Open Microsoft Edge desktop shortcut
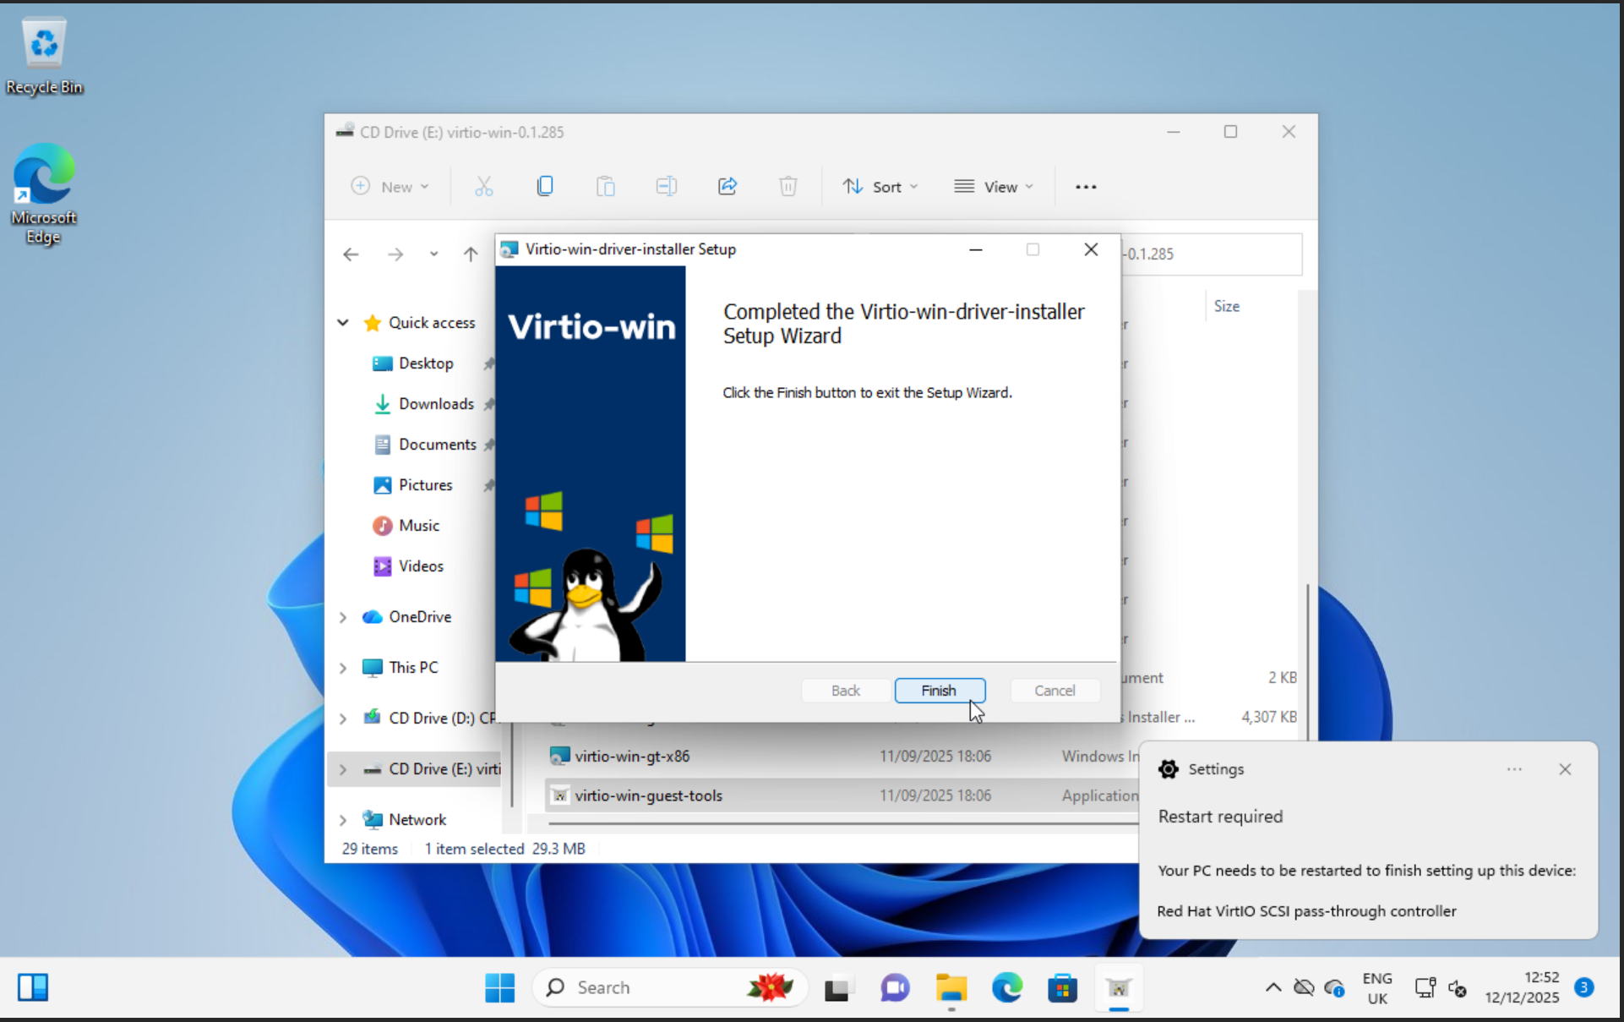This screenshot has height=1022, width=1624. 44,195
